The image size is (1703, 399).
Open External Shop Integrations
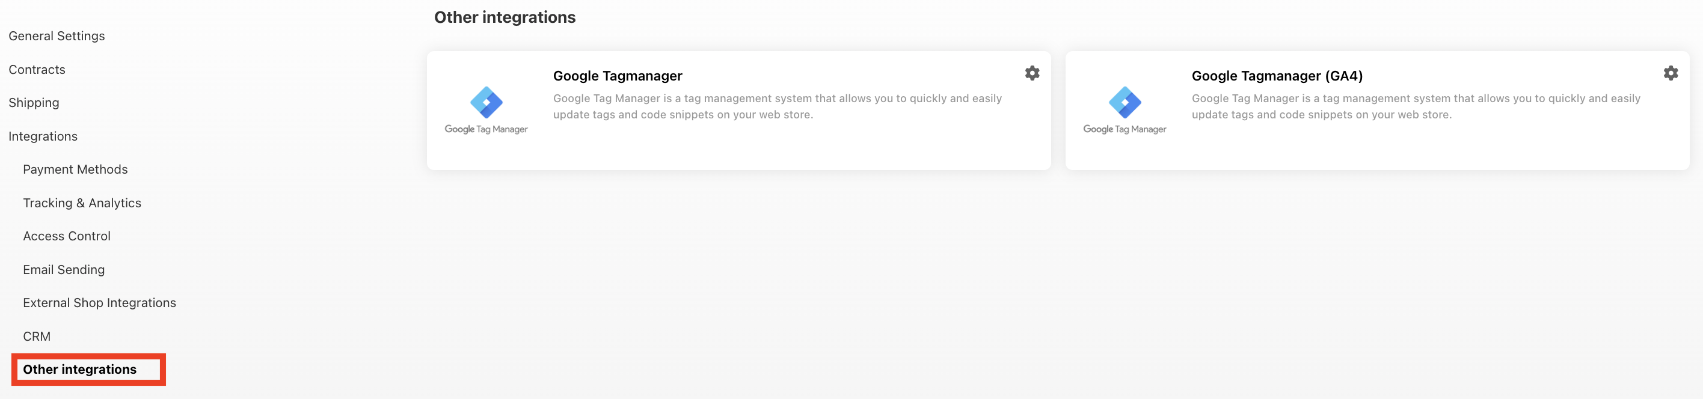(100, 302)
